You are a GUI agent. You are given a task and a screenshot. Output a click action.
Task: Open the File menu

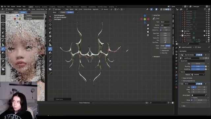tap(5, 7)
